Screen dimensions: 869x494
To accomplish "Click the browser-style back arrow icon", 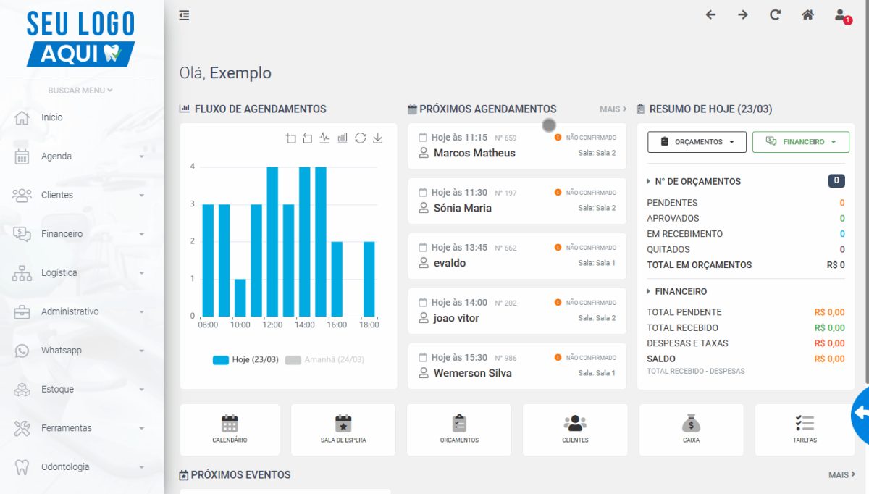I will click(x=710, y=15).
